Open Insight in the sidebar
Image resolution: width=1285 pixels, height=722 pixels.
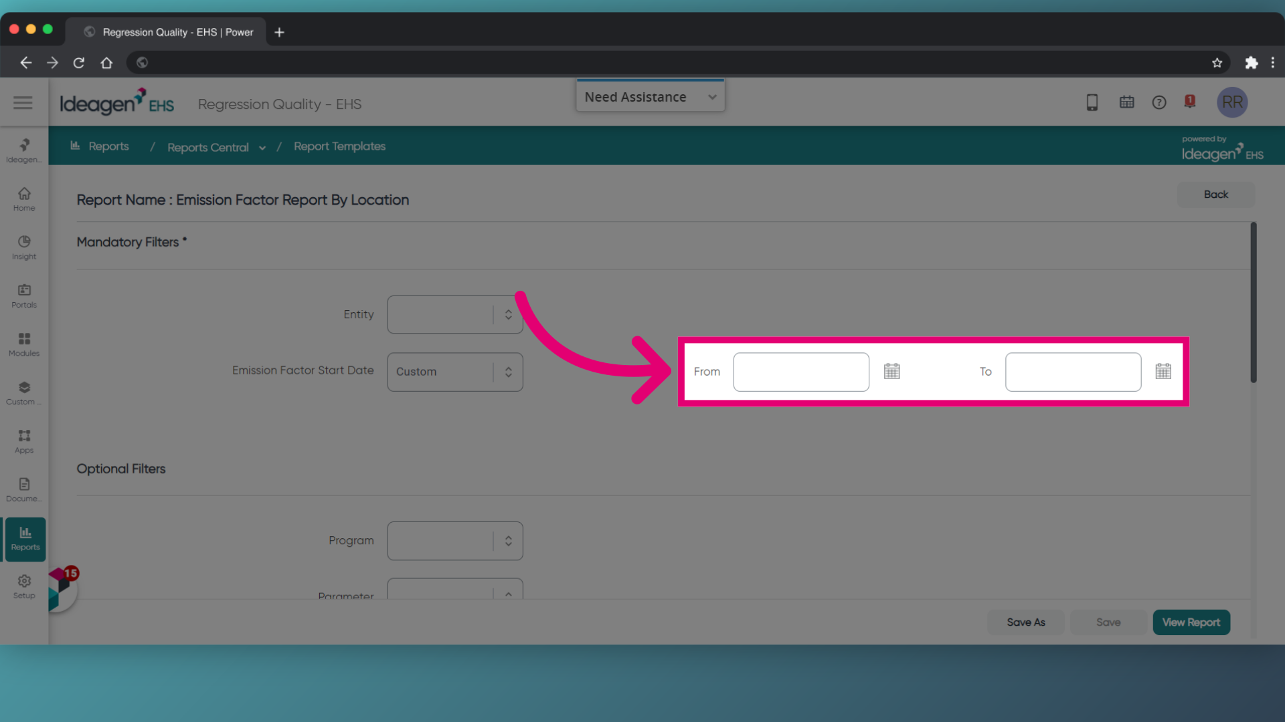[24, 247]
